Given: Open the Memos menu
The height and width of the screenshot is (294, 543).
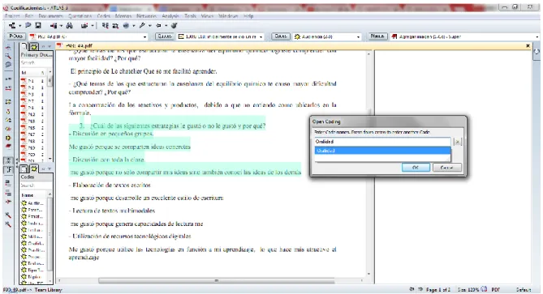Looking at the screenshot, I should point(123,16).
